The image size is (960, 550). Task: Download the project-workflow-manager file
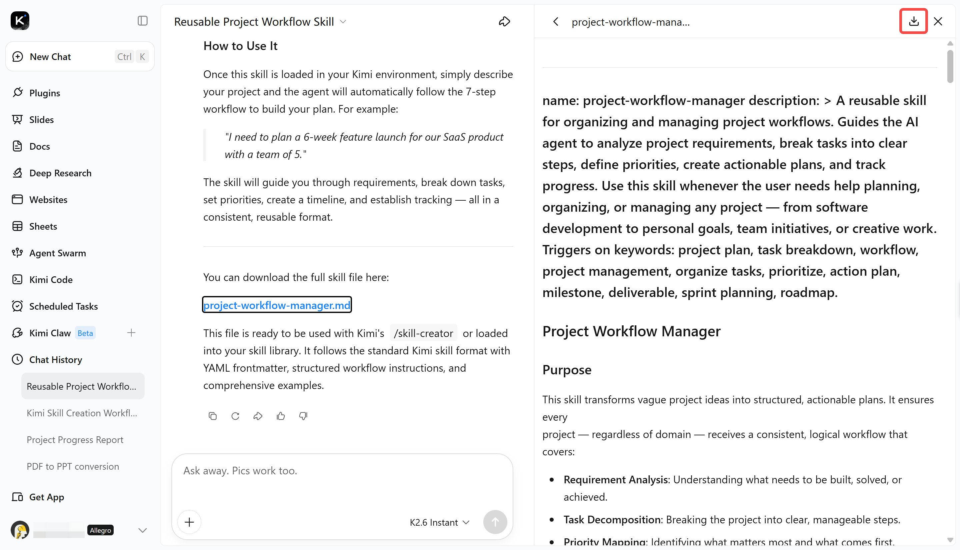click(x=914, y=21)
